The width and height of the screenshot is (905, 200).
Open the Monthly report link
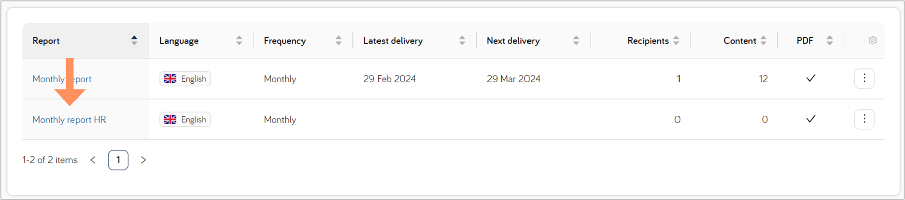pyautogui.click(x=62, y=79)
